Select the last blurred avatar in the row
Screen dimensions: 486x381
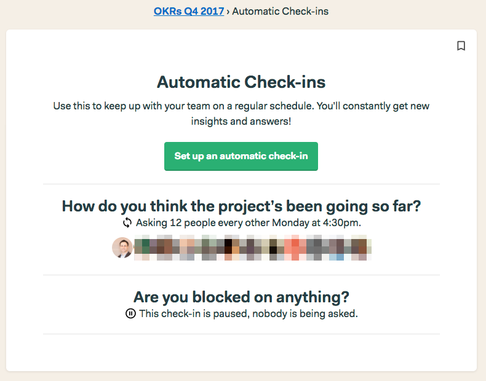pyautogui.click(x=361, y=248)
